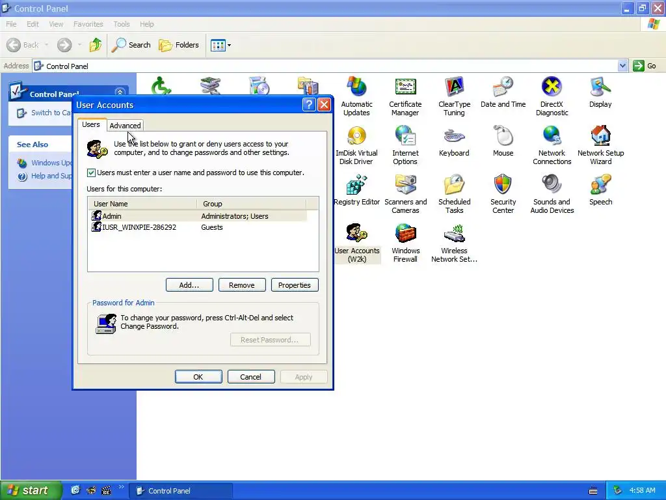Open Automatic Updates applet

point(356,96)
